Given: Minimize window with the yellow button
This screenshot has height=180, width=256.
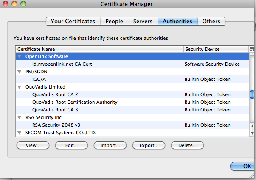Looking at the screenshot, I should click(14, 4).
